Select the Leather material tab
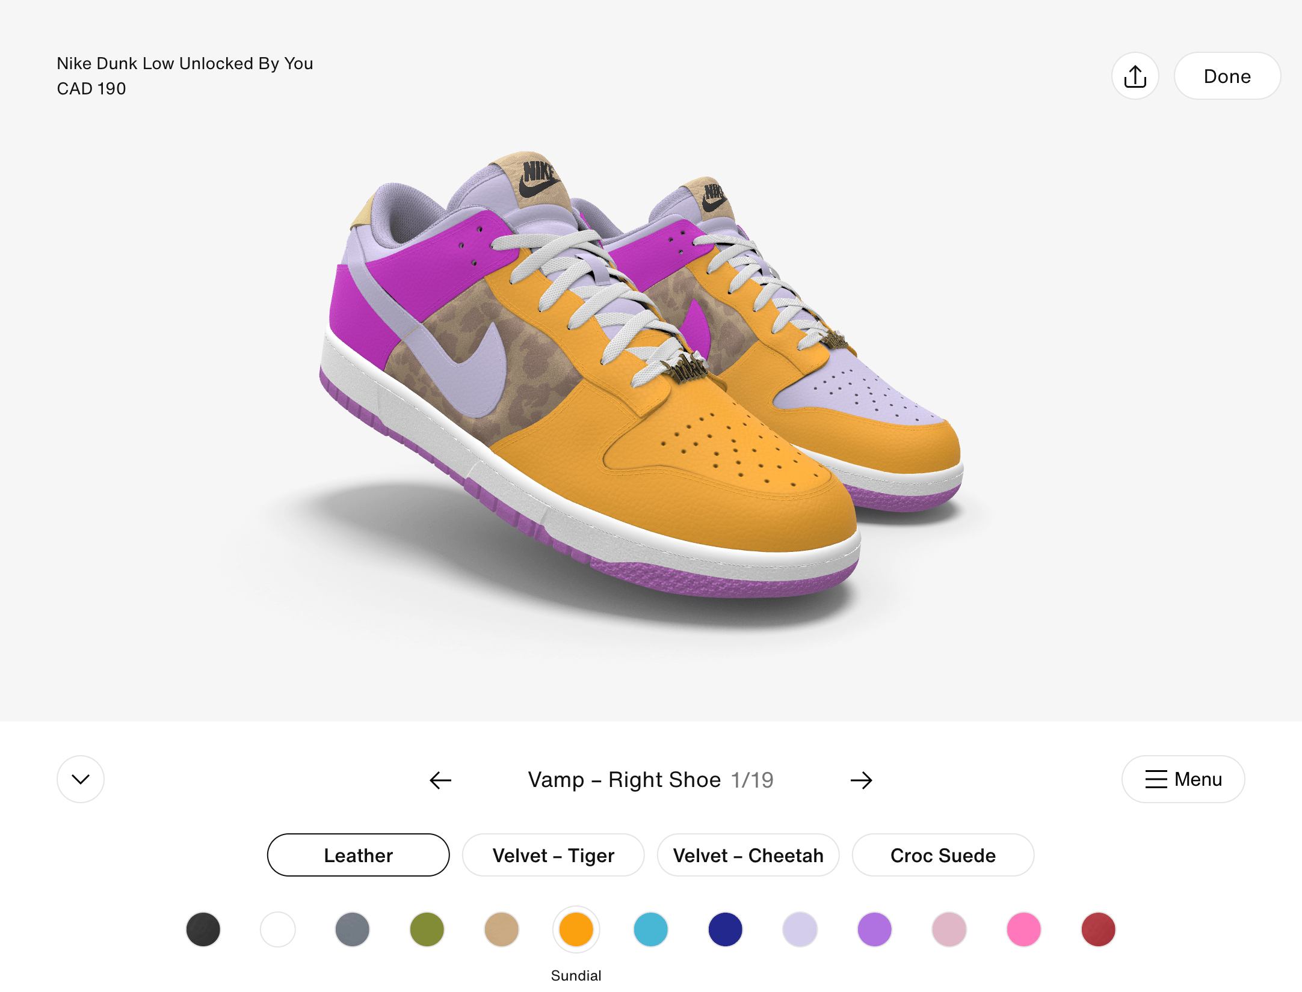1302x992 pixels. pos(358,855)
